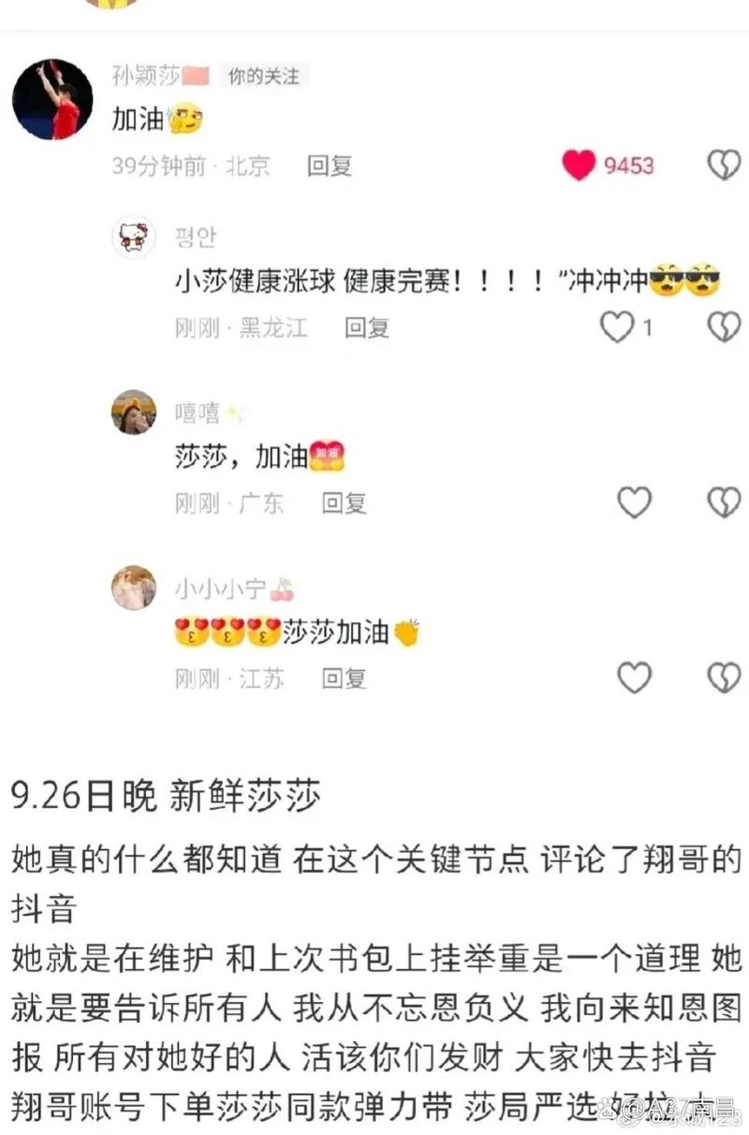Screen dimensions: 749x1135
Task: Tap the 你的关注 tag
Action: [263, 76]
